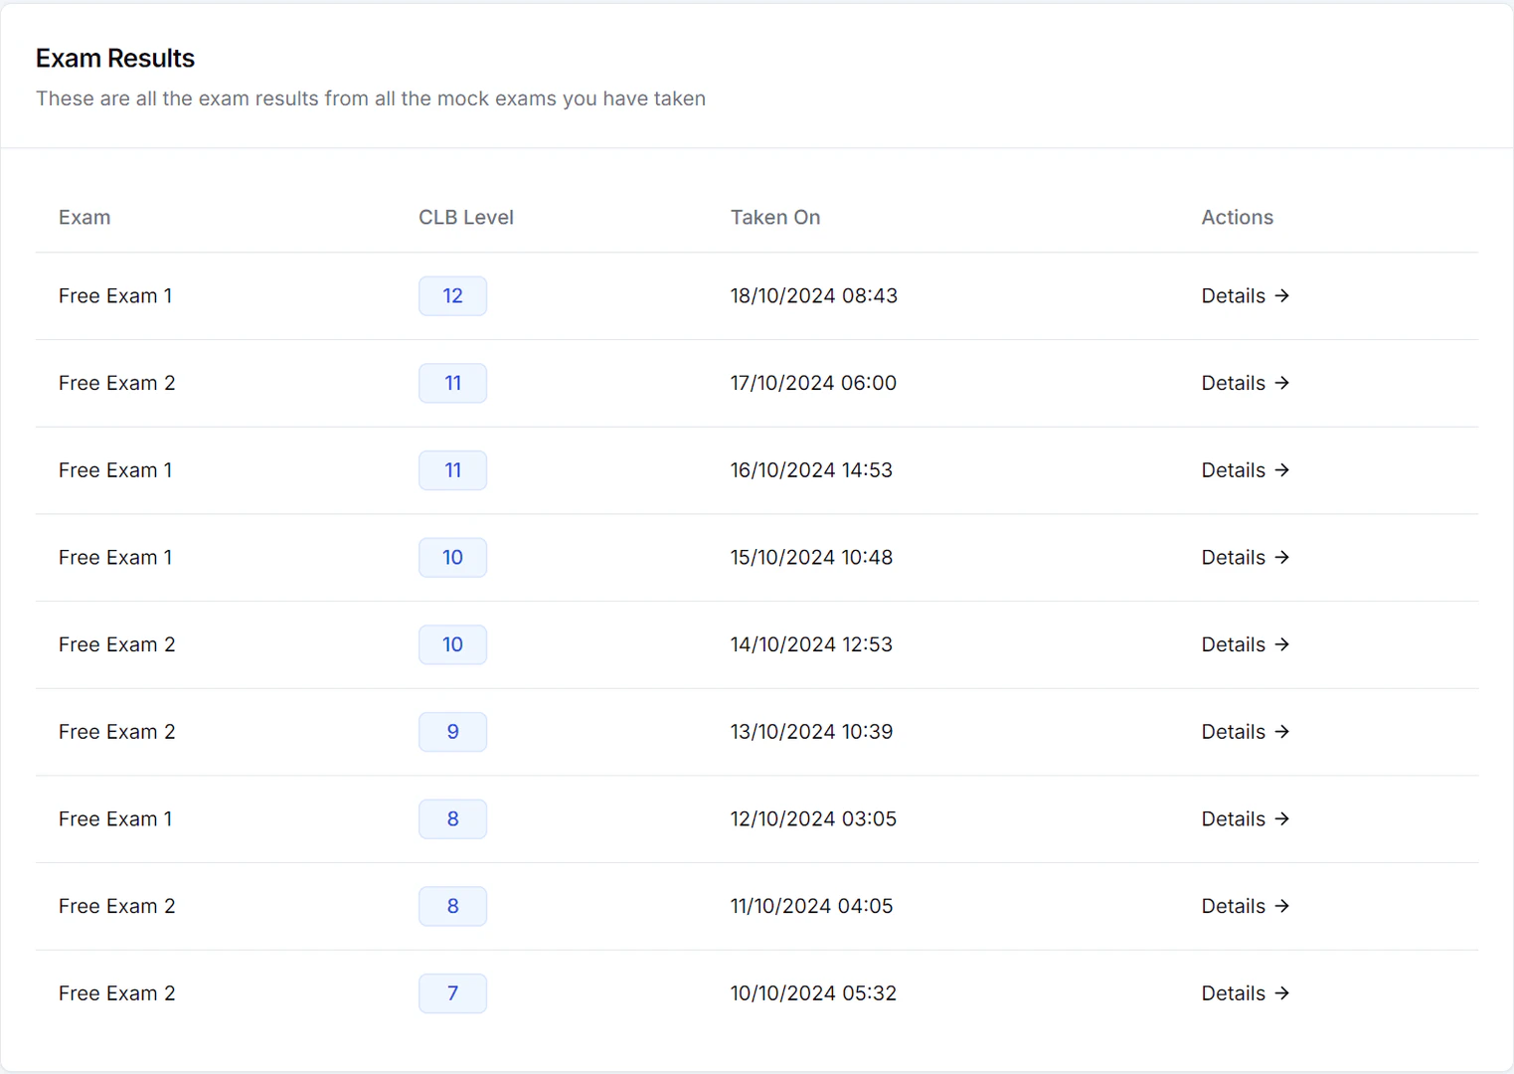The image size is (1514, 1074).
Task: Click the arrow icon beside Details for Free Exam 1
Action: pyautogui.click(x=1282, y=295)
